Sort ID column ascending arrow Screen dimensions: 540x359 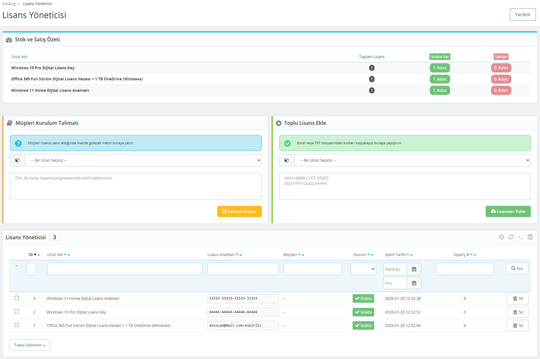(39, 255)
